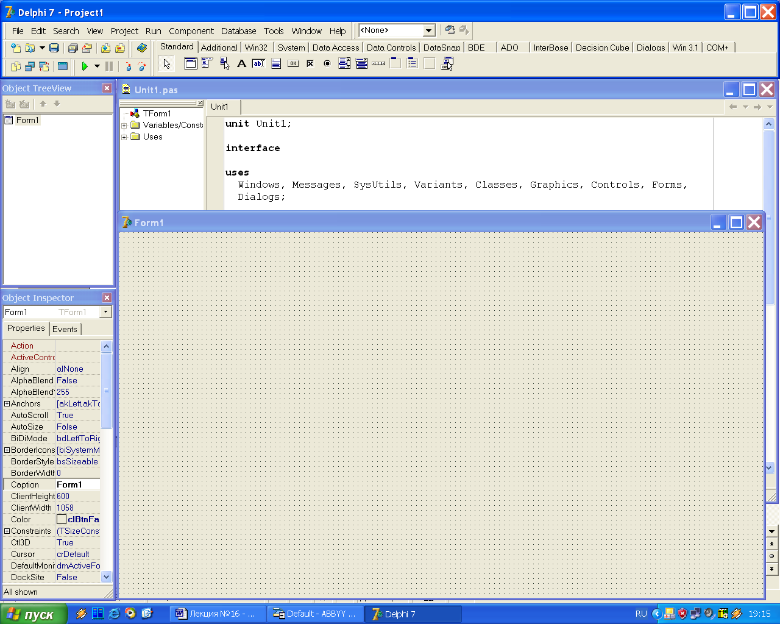
Task: Click Add file to project icon
Action: (106, 48)
